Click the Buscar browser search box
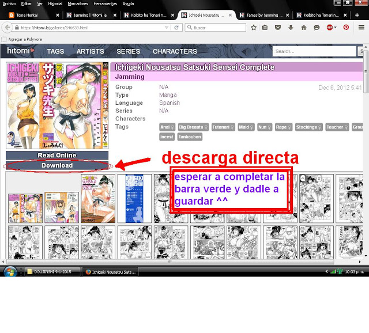The image size is (369, 333). click(x=215, y=28)
